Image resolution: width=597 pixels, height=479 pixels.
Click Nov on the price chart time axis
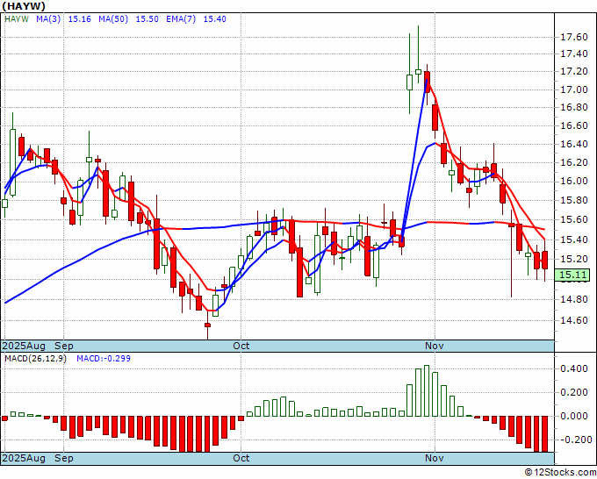(435, 346)
